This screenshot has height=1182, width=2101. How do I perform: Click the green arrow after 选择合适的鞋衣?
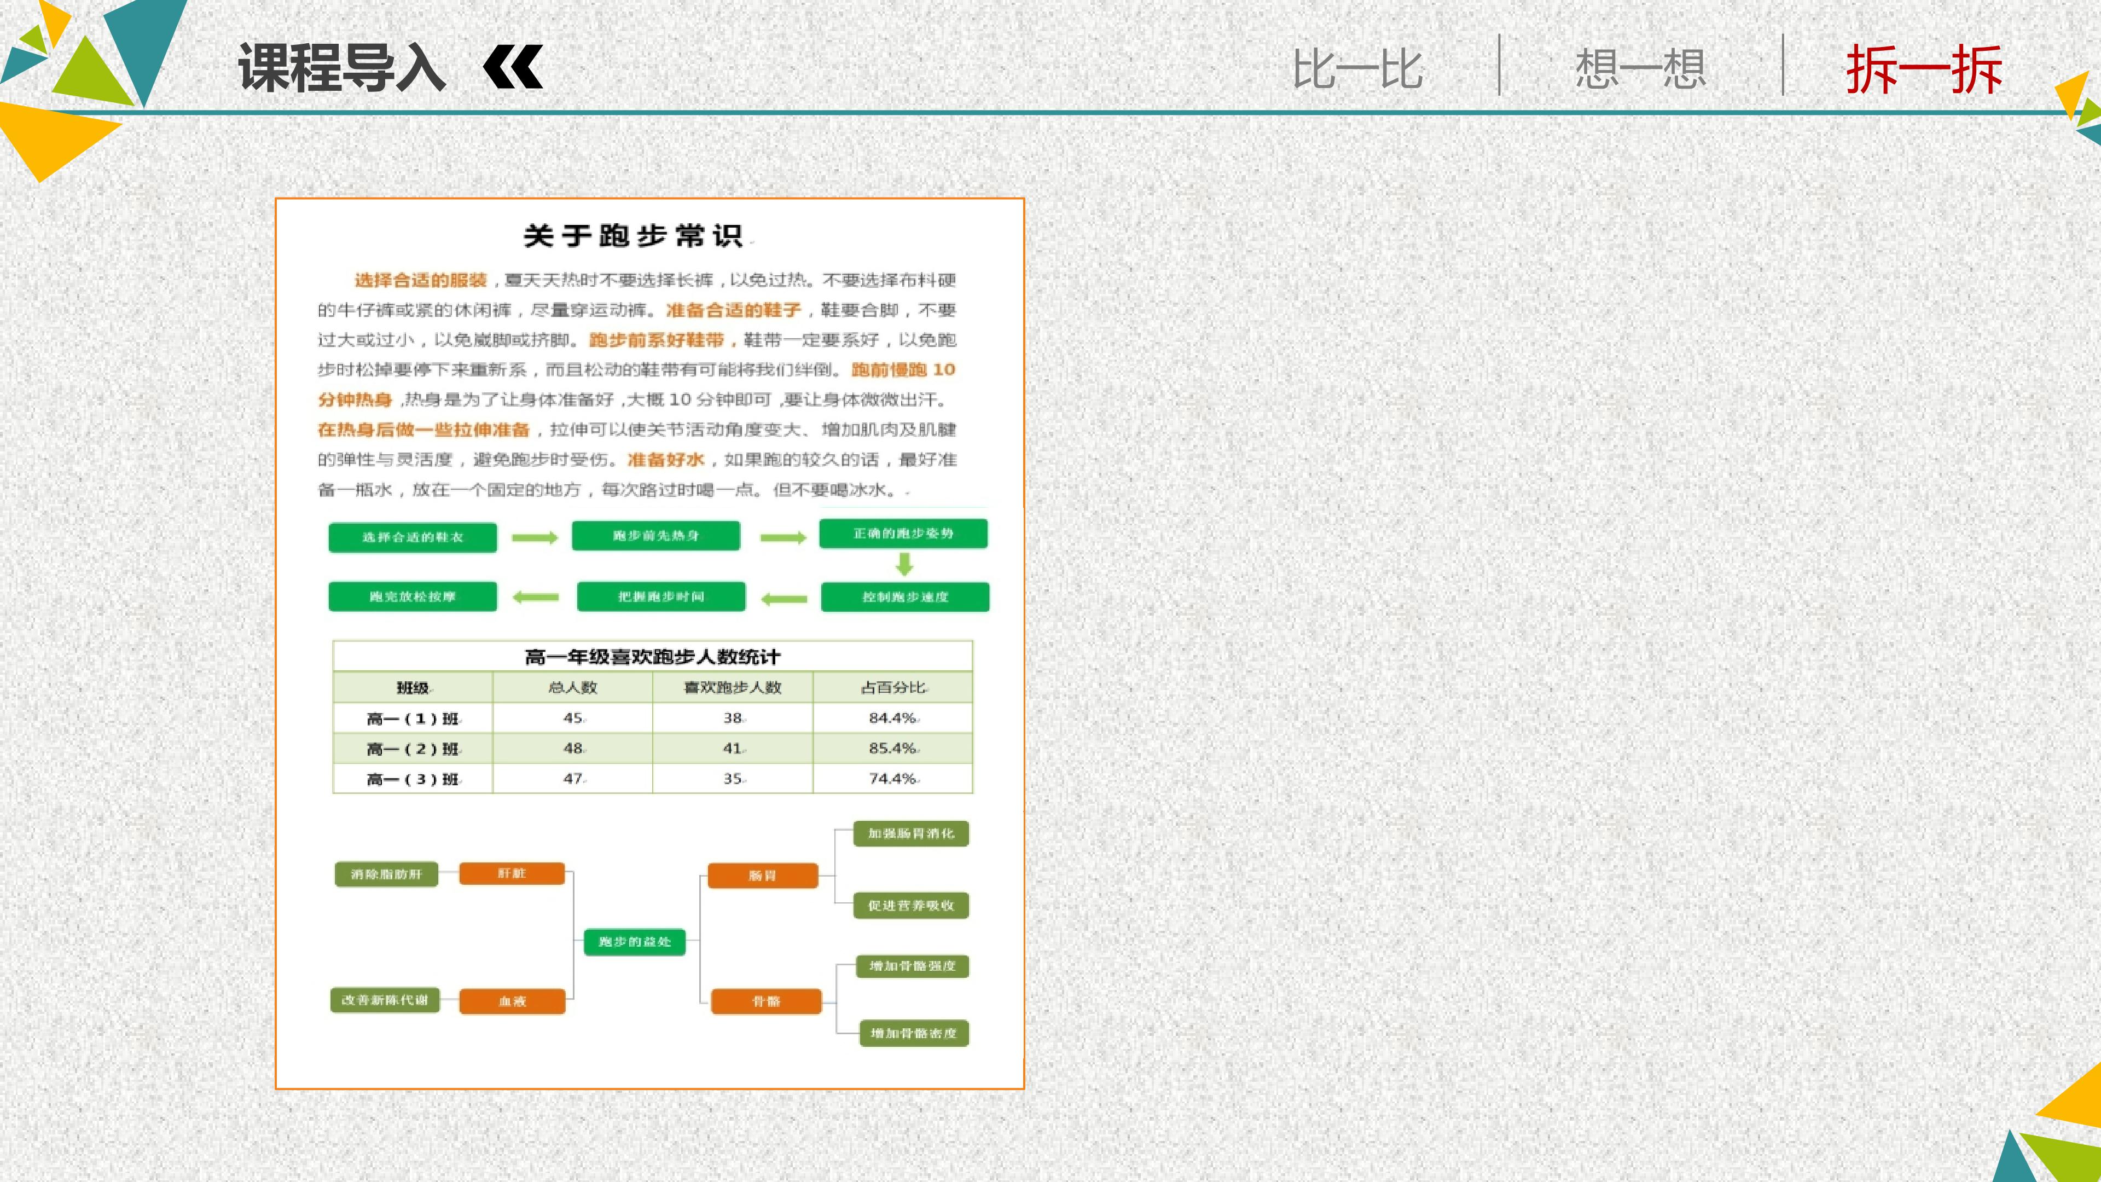tap(535, 537)
